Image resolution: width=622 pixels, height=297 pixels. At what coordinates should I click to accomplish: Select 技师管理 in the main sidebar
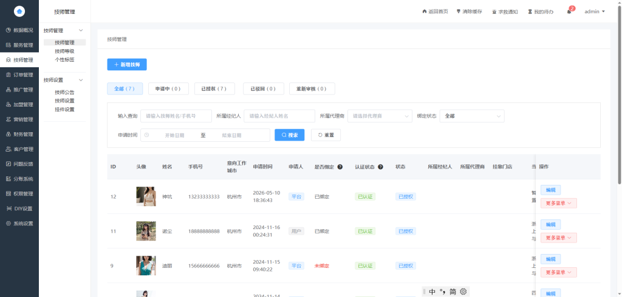[19, 60]
